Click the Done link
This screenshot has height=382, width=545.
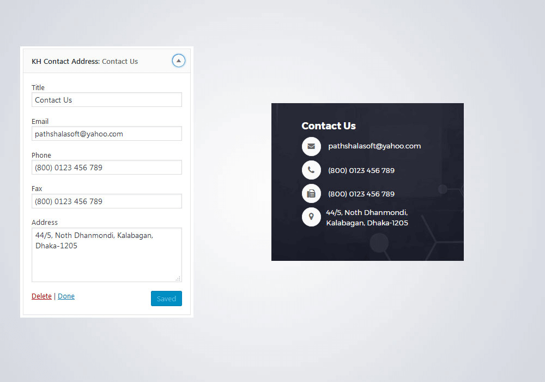coord(66,296)
